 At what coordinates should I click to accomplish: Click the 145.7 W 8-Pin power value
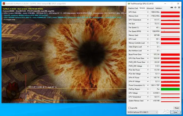click(155, 78)
